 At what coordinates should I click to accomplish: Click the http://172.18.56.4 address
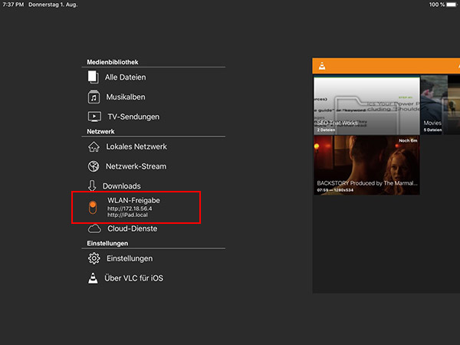[130, 209]
